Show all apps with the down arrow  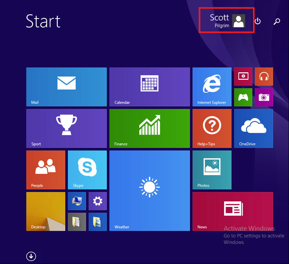click(x=31, y=257)
